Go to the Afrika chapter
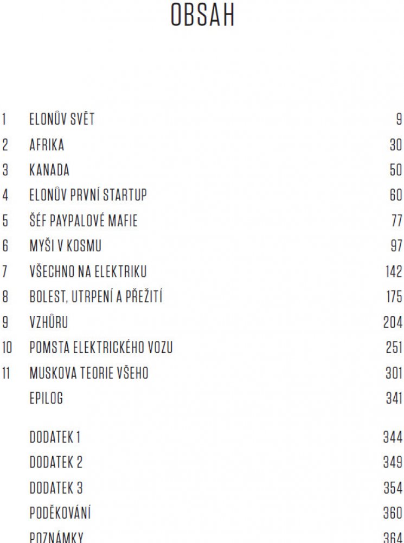 click(x=47, y=144)
